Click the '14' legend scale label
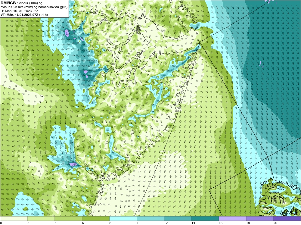Screen dimensions: 301x225 click(193, 223)
